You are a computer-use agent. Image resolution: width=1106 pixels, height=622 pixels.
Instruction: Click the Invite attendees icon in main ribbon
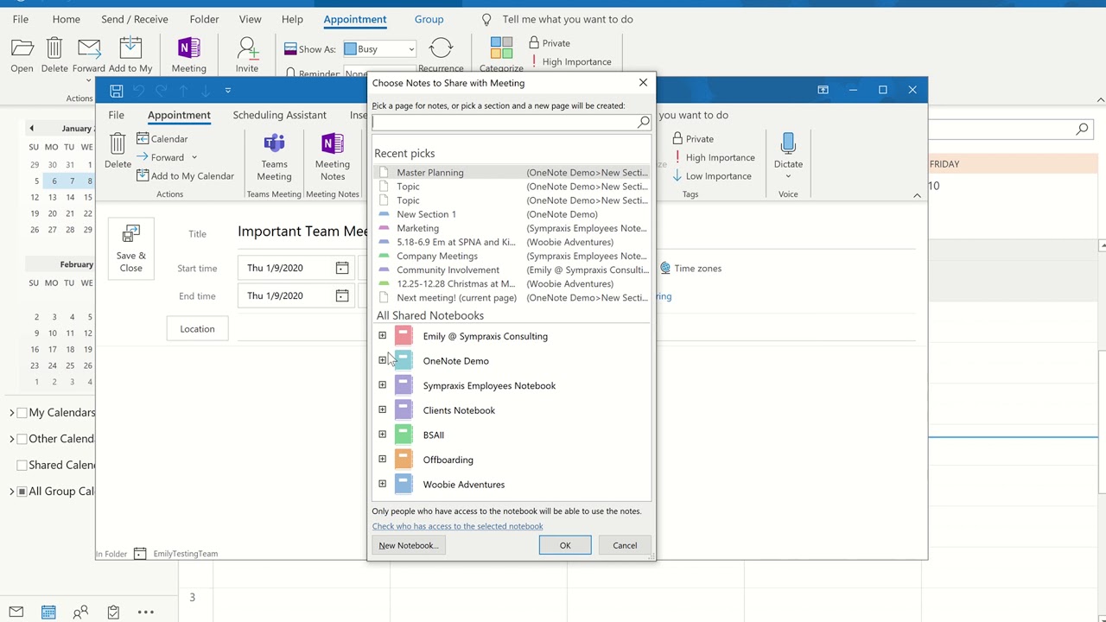click(x=247, y=48)
